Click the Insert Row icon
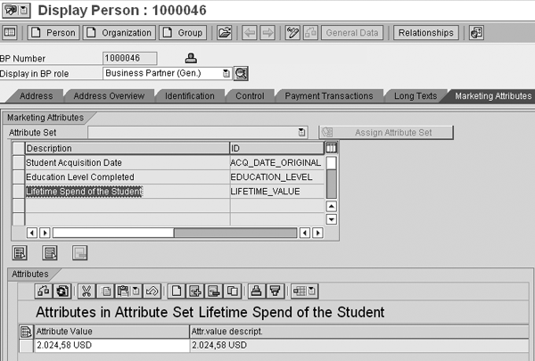 pos(195,291)
